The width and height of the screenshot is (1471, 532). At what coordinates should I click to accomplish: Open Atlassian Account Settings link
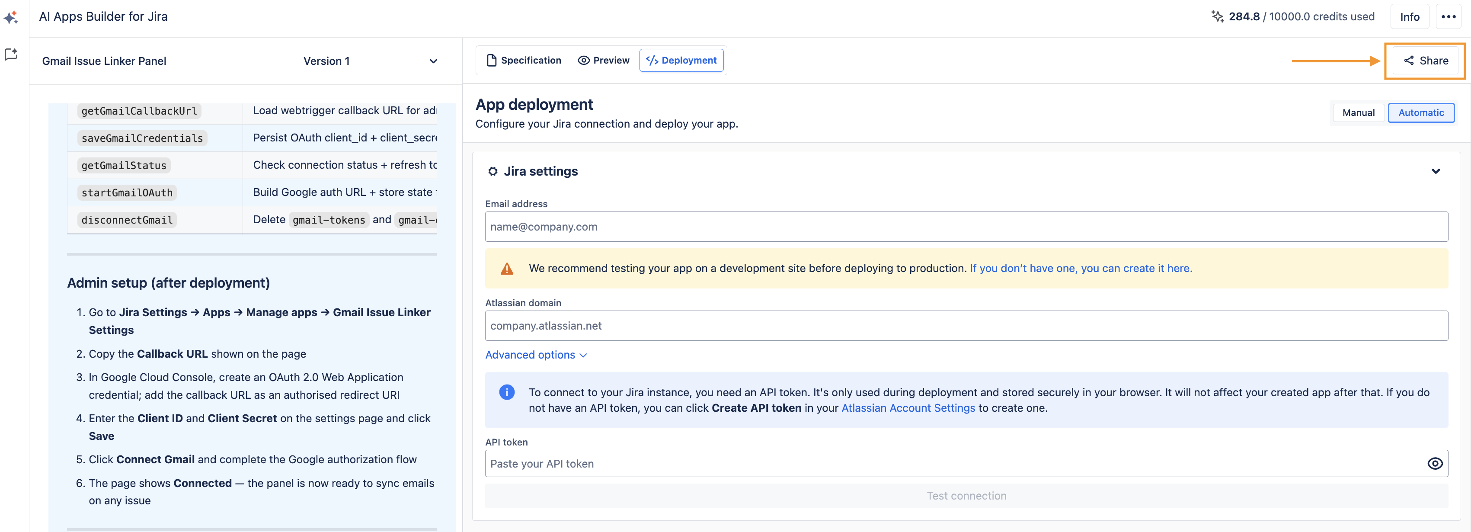pyautogui.click(x=908, y=408)
